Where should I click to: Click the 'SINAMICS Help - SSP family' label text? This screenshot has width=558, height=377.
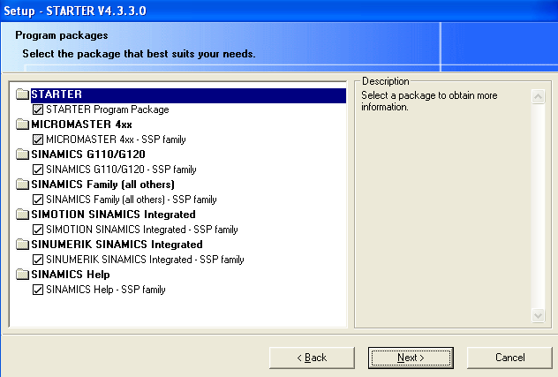click(106, 290)
